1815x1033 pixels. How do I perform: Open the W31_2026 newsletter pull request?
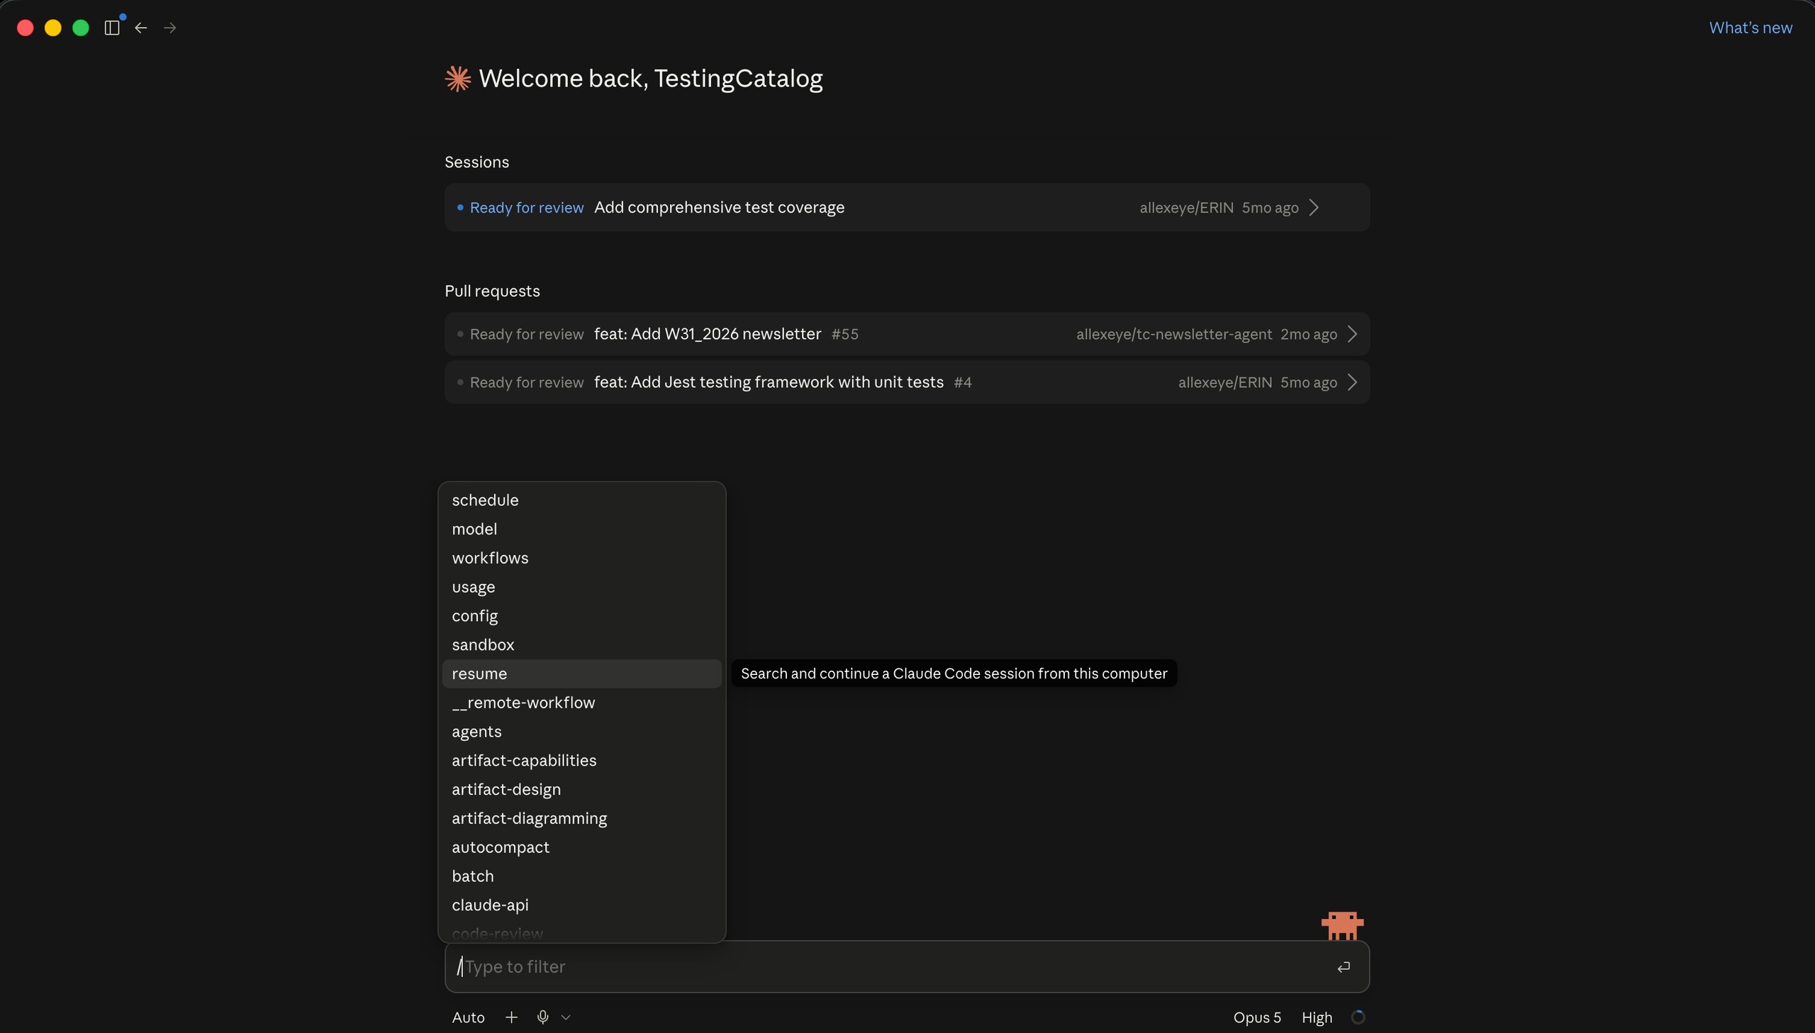tap(906, 334)
